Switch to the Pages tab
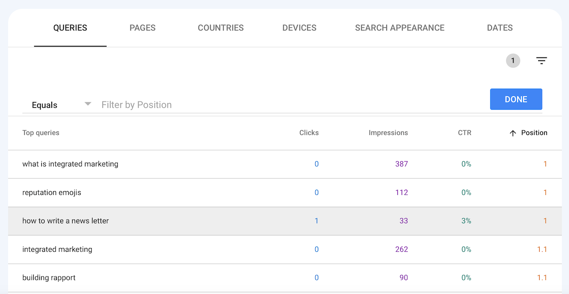The image size is (569, 294). (143, 28)
